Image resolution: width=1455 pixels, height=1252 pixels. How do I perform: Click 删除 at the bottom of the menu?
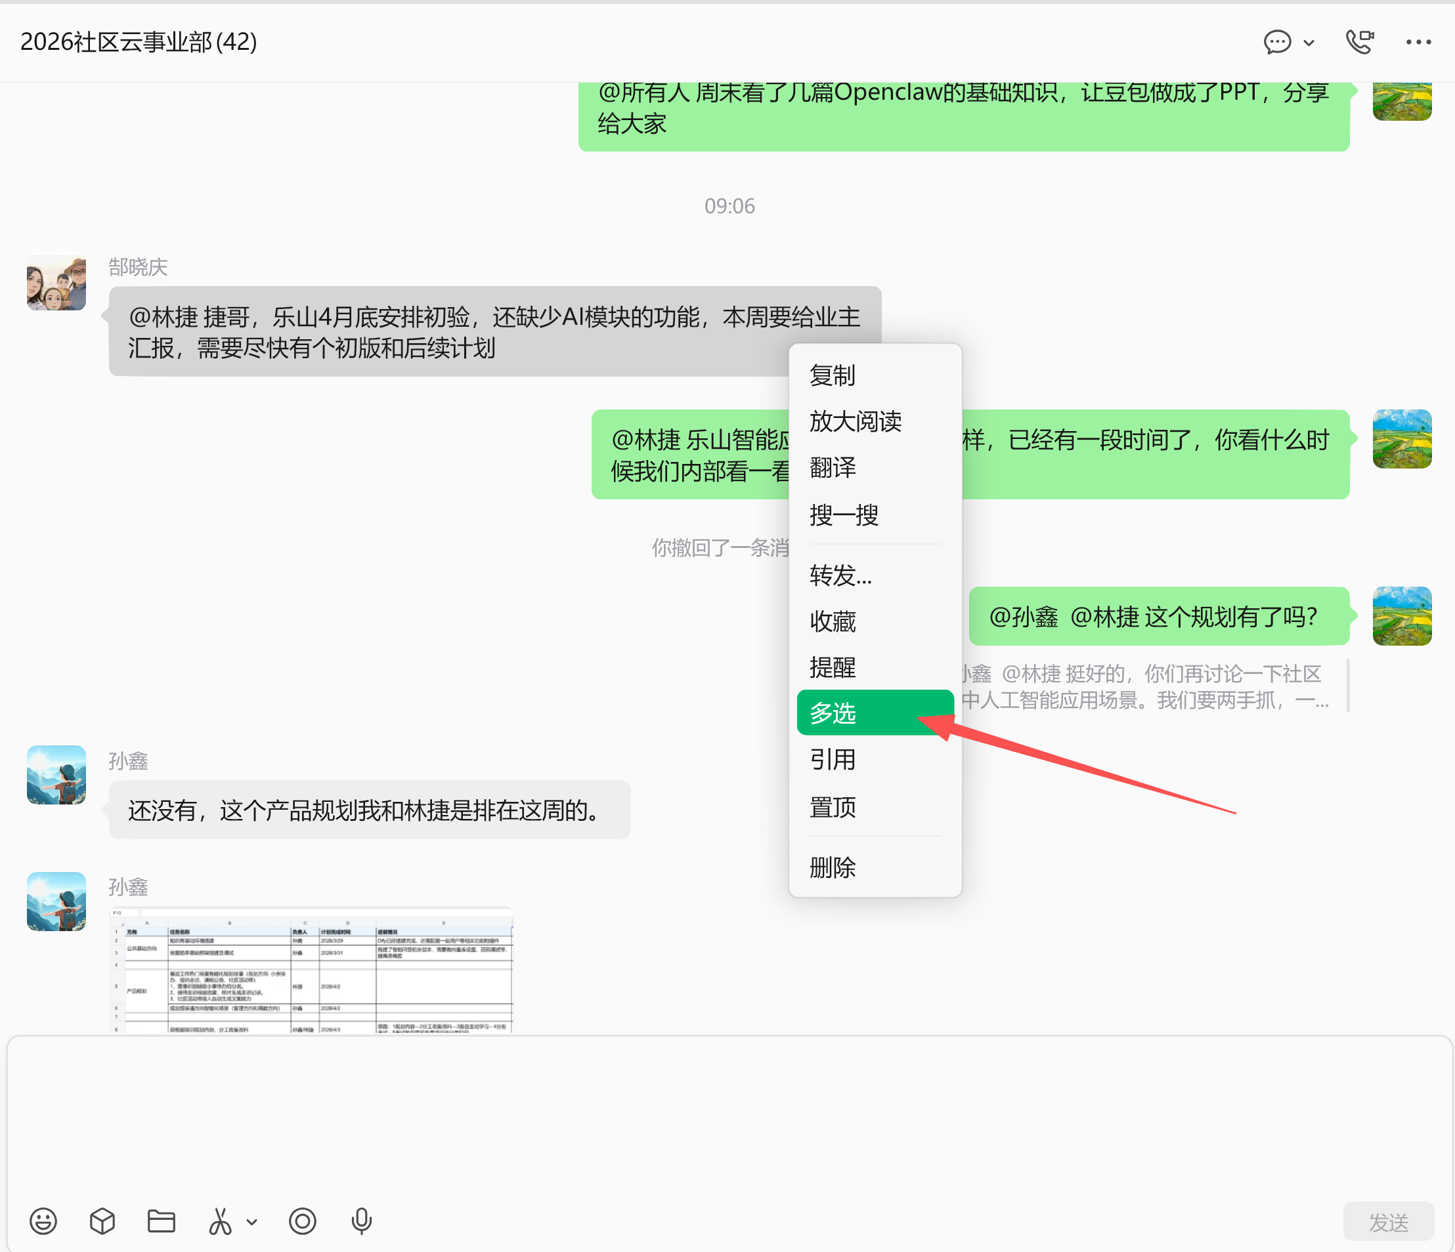(875, 867)
